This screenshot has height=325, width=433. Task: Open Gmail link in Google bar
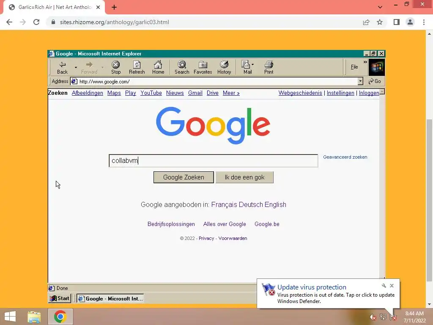[195, 93]
